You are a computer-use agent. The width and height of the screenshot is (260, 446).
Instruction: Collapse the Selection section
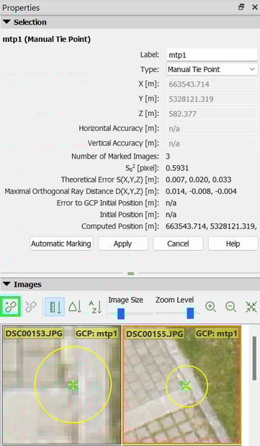(6, 22)
